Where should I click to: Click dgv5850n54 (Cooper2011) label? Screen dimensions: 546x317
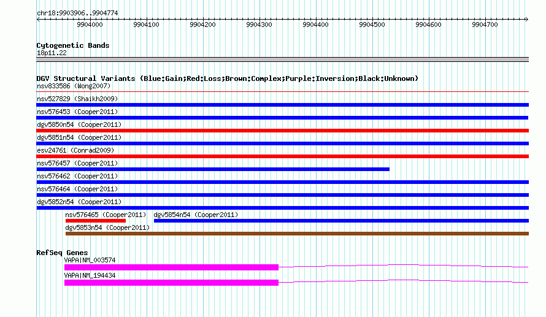click(79, 124)
